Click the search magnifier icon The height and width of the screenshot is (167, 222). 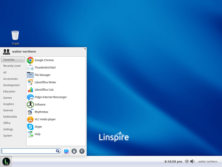(57, 151)
